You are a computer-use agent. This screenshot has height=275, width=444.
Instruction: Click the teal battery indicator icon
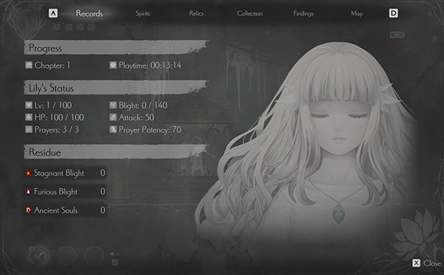(x=397, y=35)
